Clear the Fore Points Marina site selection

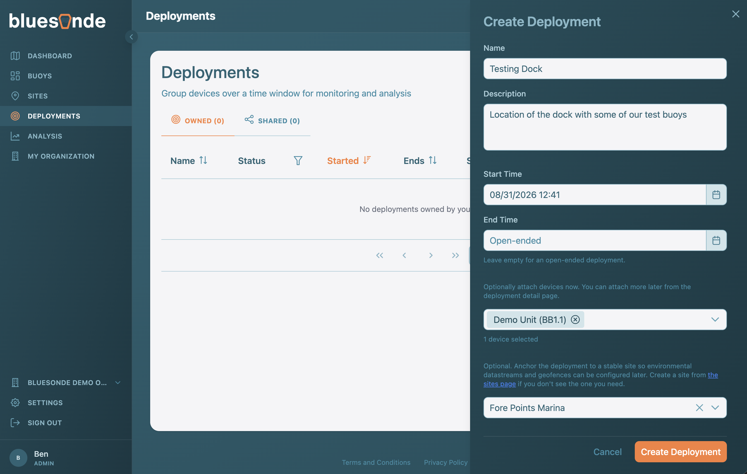tap(699, 408)
